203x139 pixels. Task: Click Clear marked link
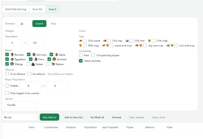tap(136, 117)
